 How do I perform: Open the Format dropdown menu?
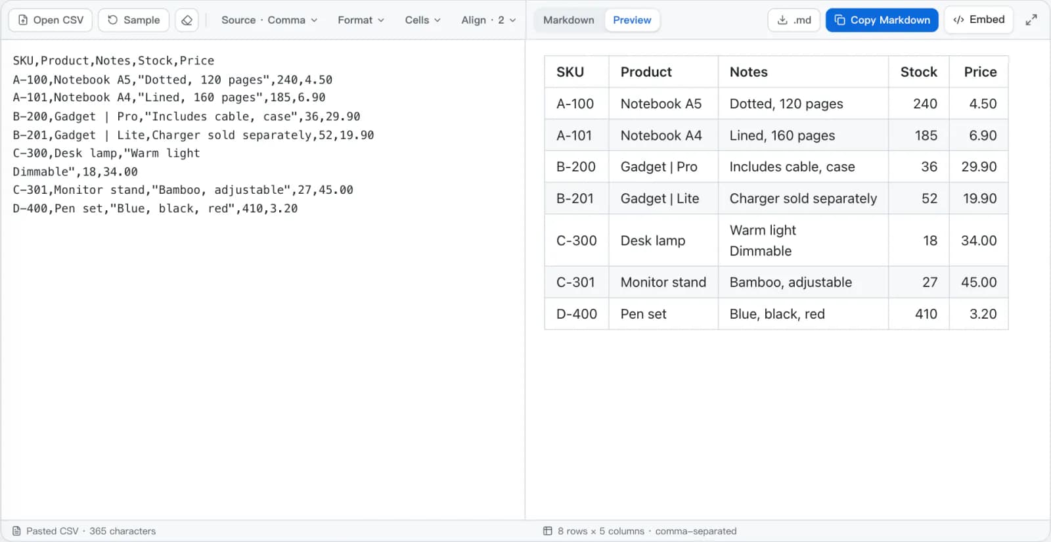(x=361, y=20)
